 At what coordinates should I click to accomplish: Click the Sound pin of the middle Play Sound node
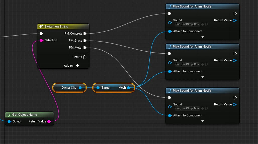[170, 63]
